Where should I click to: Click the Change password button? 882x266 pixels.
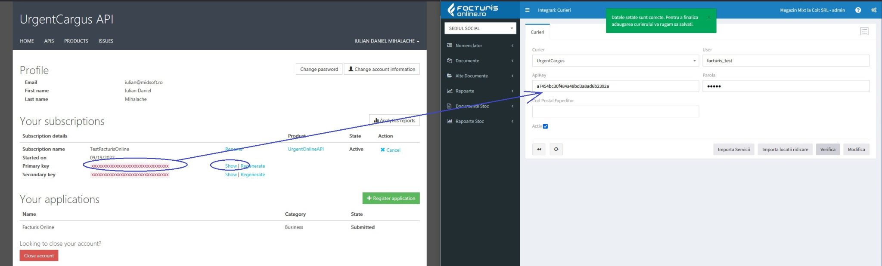pos(319,69)
